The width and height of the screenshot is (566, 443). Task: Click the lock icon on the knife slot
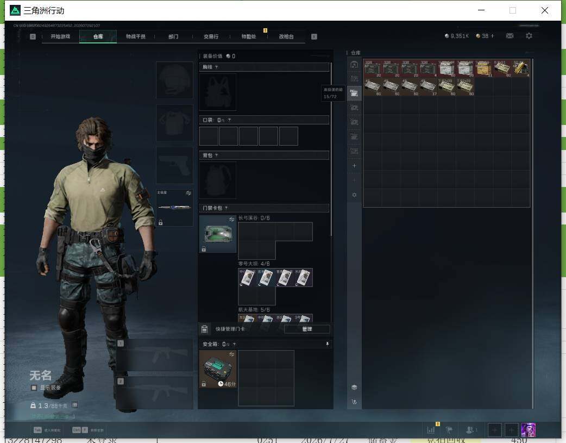click(x=161, y=222)
